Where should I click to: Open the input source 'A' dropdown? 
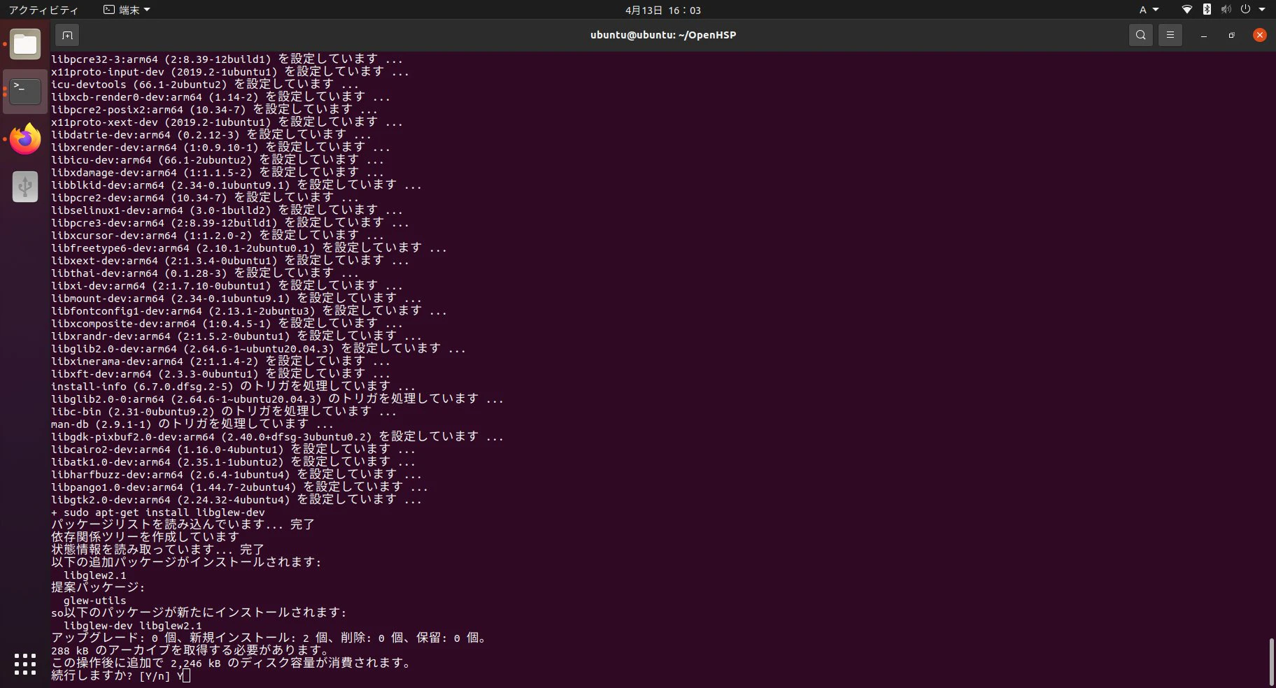click(x=1149, y=10)
